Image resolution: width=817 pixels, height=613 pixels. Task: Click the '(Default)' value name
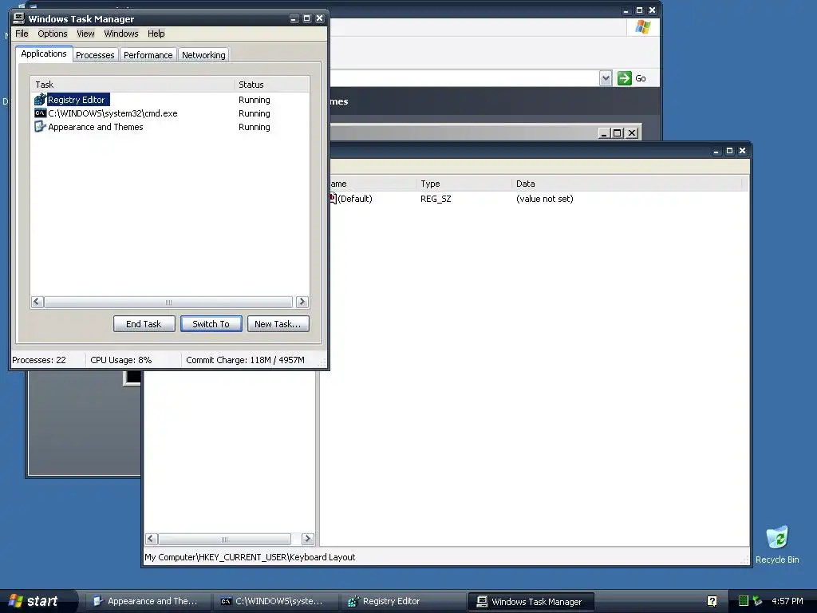click(355, 199)
